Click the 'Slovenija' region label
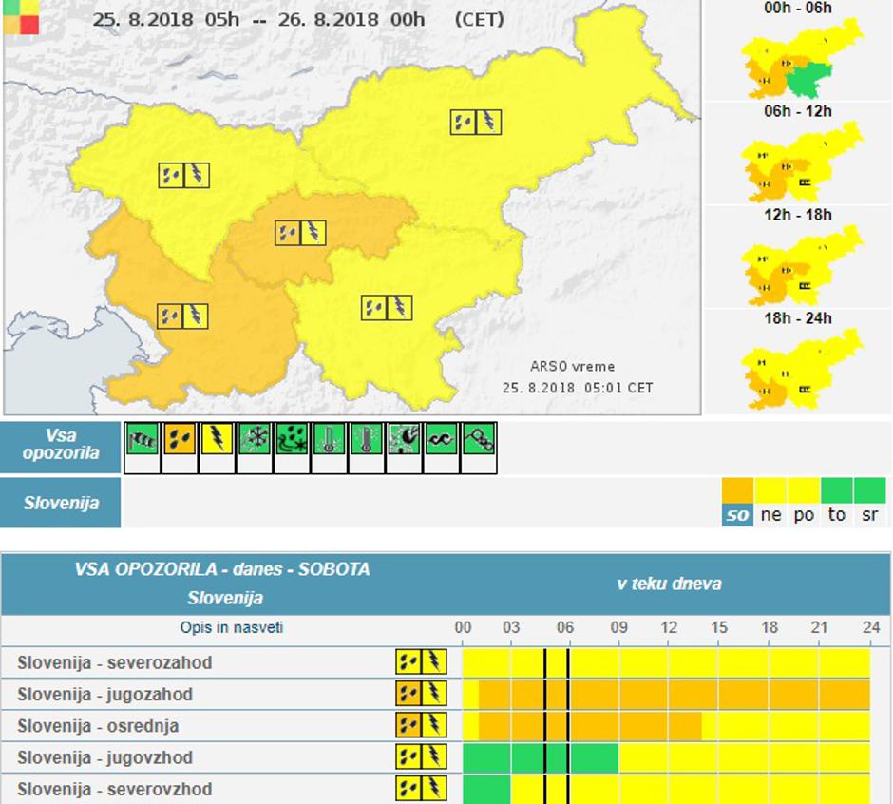The height and width of the screenshot is (804, 893). pos(61,503)
